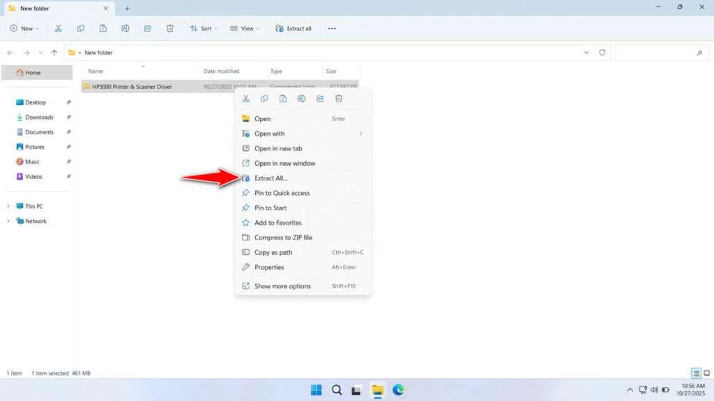Click the Delete icon in the toolbar
Viewport: 714px width, 401px height.
pyautogui.click(x=169, y=28)
